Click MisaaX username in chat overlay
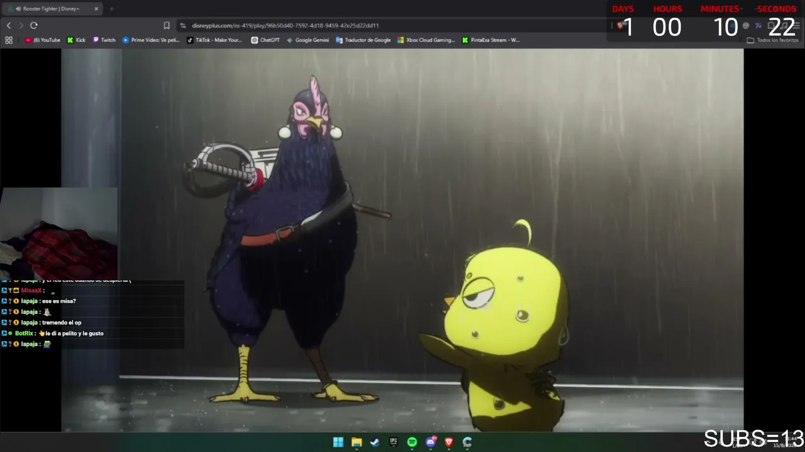805x452 pixels. click(x=31, y=291)
